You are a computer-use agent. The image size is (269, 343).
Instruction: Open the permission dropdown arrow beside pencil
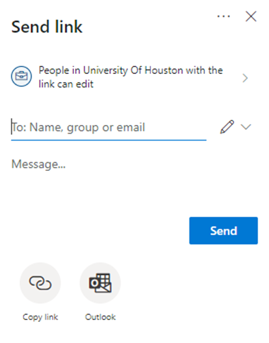[246, 127]
